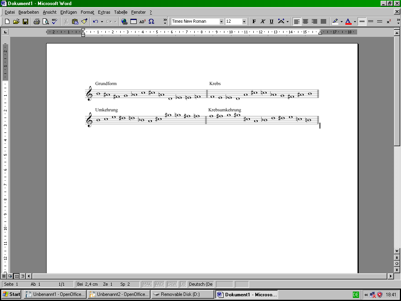Toggle underline formatting (U button)

point(271,22)
